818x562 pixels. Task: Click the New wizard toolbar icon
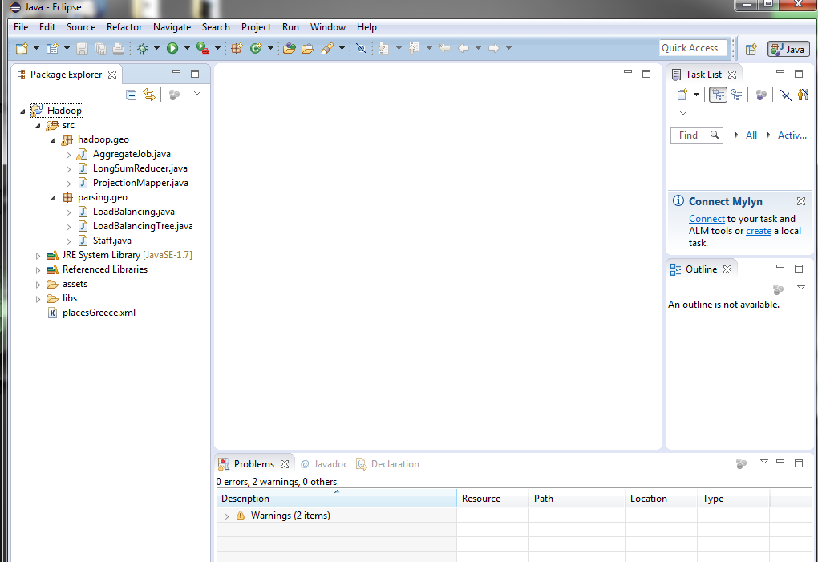pos(22,48)
